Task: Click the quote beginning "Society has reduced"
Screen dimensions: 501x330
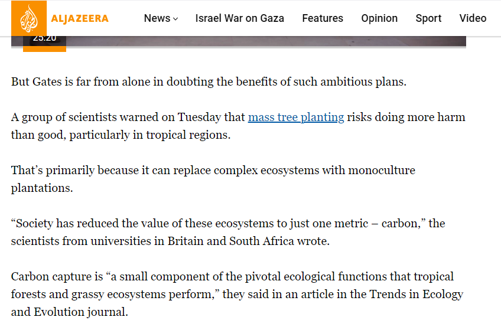Action: (227, 224)
